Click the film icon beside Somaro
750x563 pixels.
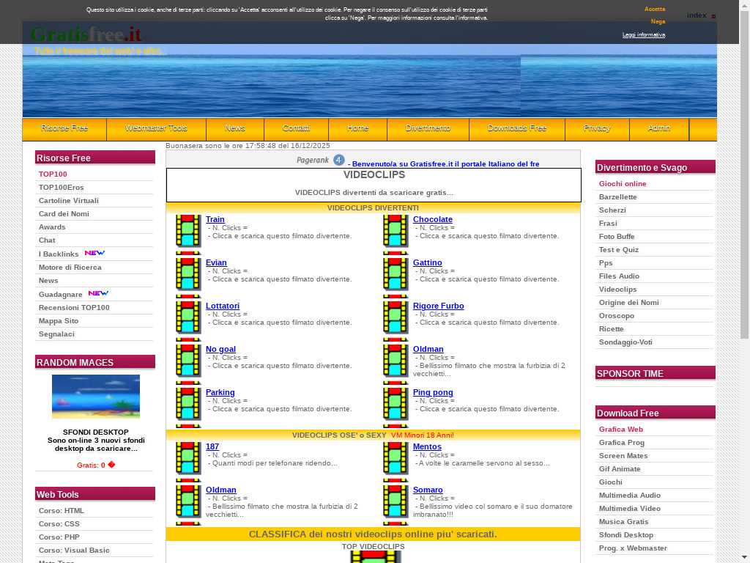[x=396, y=501]
